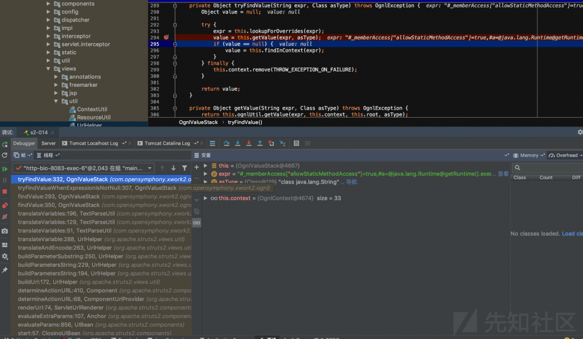Select the findValue:293 stack frame
Viewport: 583px width, 339px height.
coord(58,197)
